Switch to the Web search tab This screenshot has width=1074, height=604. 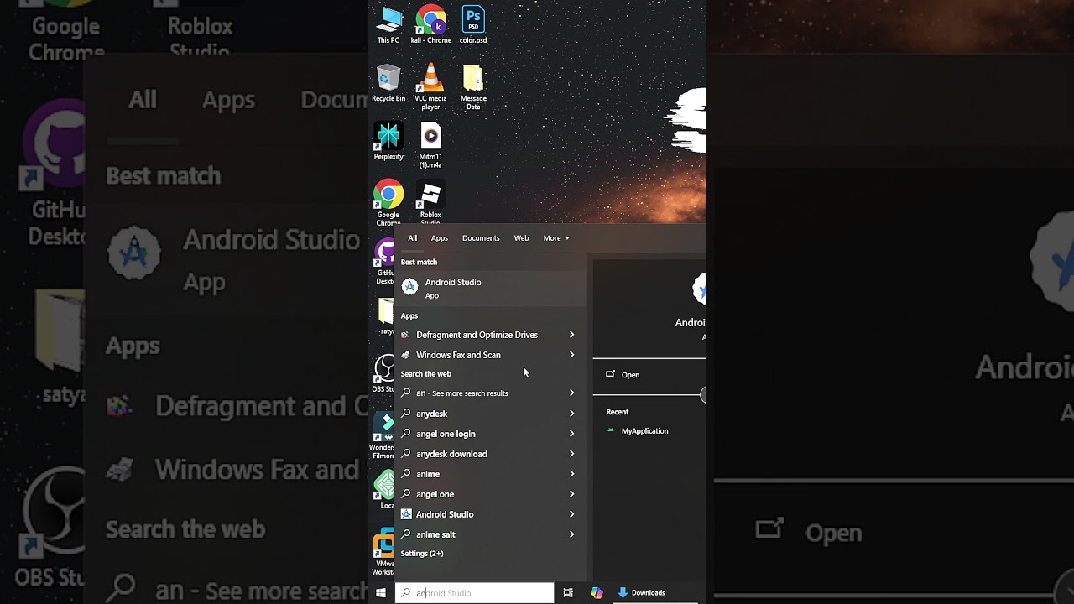point(521,238)
